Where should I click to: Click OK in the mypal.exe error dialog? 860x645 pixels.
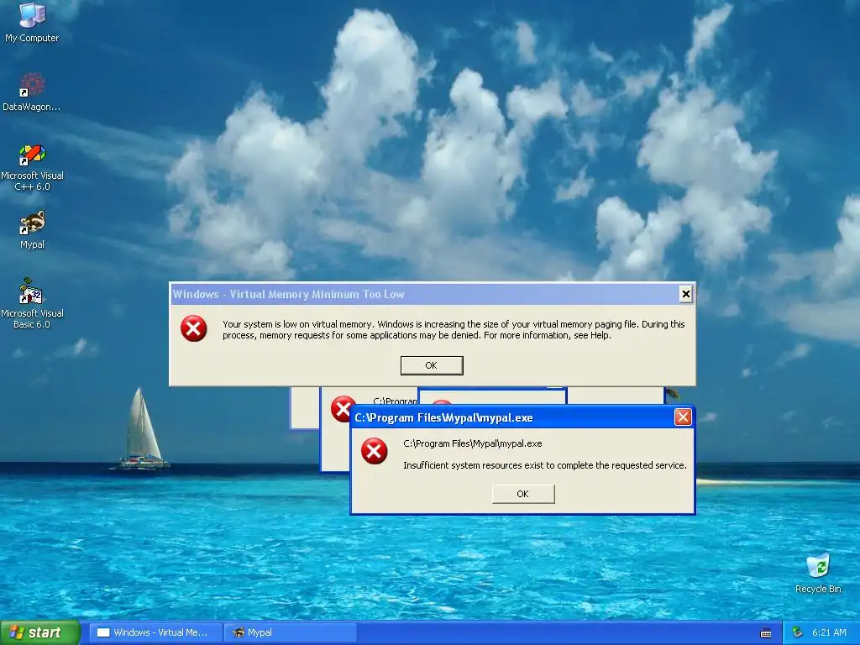(x=523, y=494)
